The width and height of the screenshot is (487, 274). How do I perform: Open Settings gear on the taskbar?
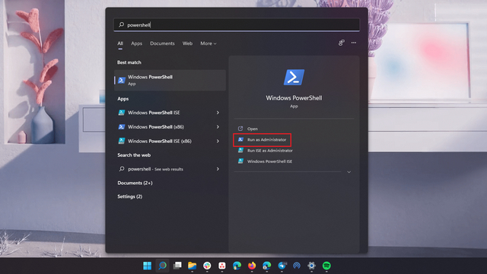click(x=311, y=266)
